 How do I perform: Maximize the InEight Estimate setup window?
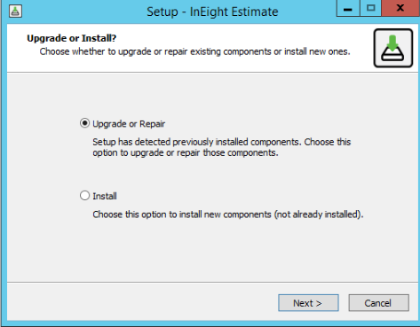pyautogui.click(x=370, y=8)
